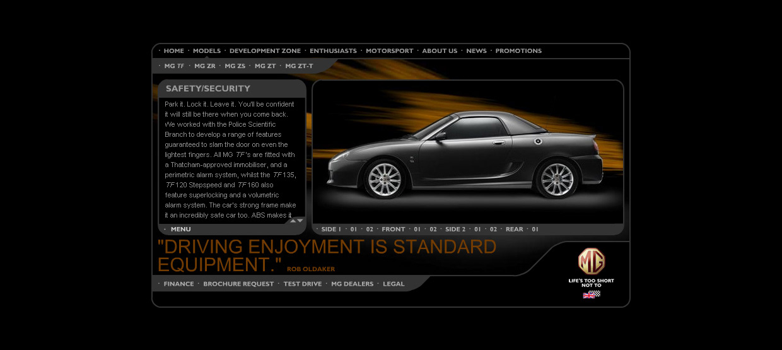The height and width of the screenshot is (350, 782).
Task: Show FRONT view 02
Action: click(433, 230)
